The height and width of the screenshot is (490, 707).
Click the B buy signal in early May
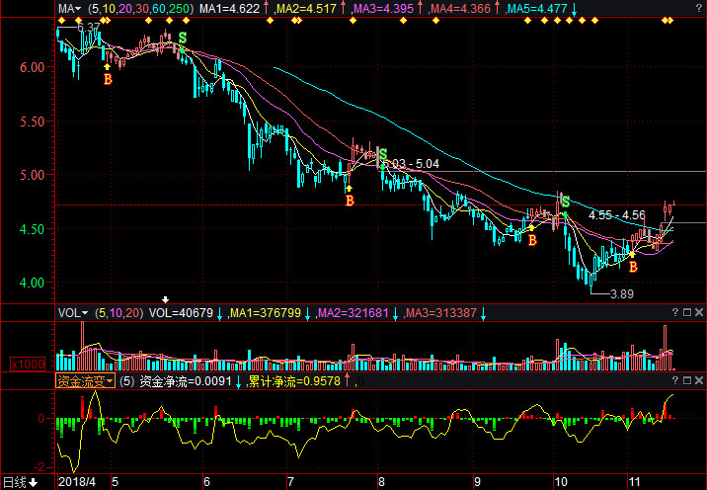point(108,78)
